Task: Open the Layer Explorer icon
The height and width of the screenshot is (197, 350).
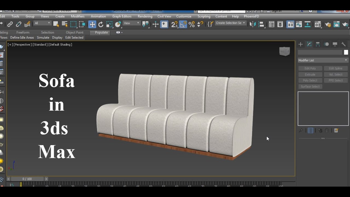Action: pos(280,24)
